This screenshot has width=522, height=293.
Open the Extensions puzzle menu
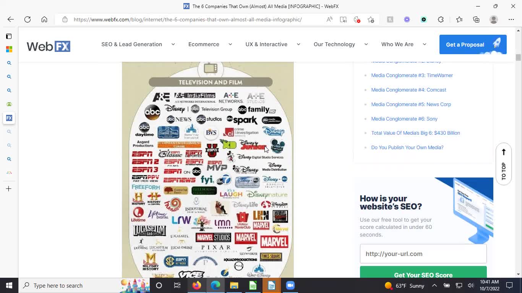coord(441,19)
